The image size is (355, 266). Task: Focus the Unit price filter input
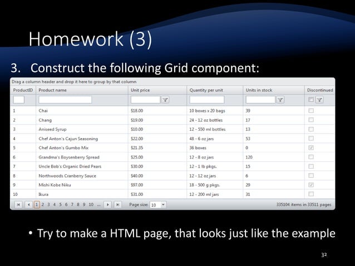point(145,100)
